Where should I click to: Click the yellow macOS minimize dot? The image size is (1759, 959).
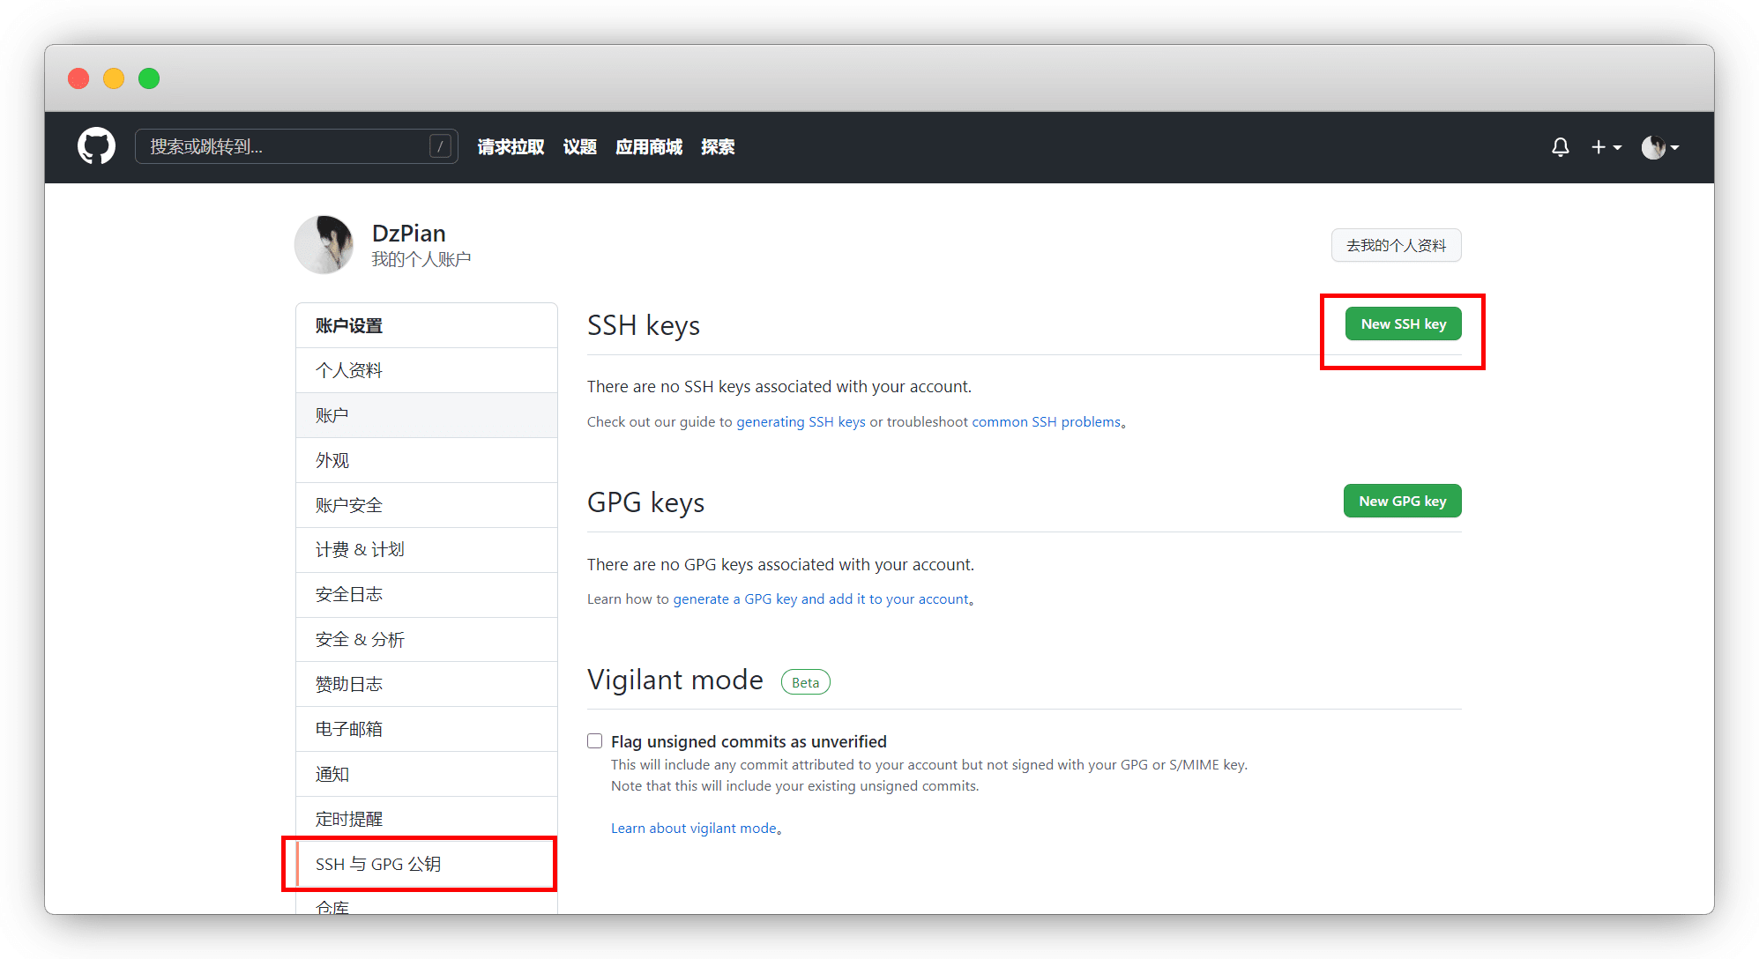(114, 78)
